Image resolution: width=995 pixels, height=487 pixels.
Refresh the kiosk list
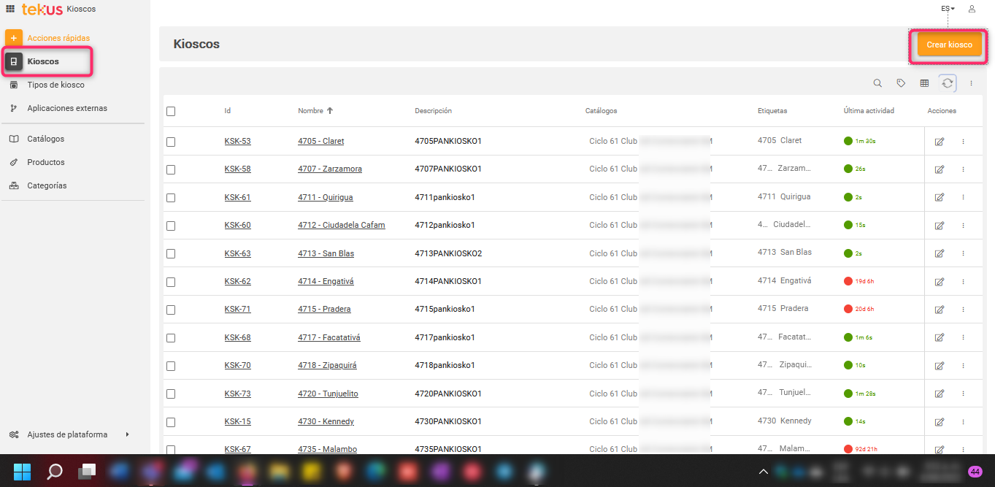(947, 83)
